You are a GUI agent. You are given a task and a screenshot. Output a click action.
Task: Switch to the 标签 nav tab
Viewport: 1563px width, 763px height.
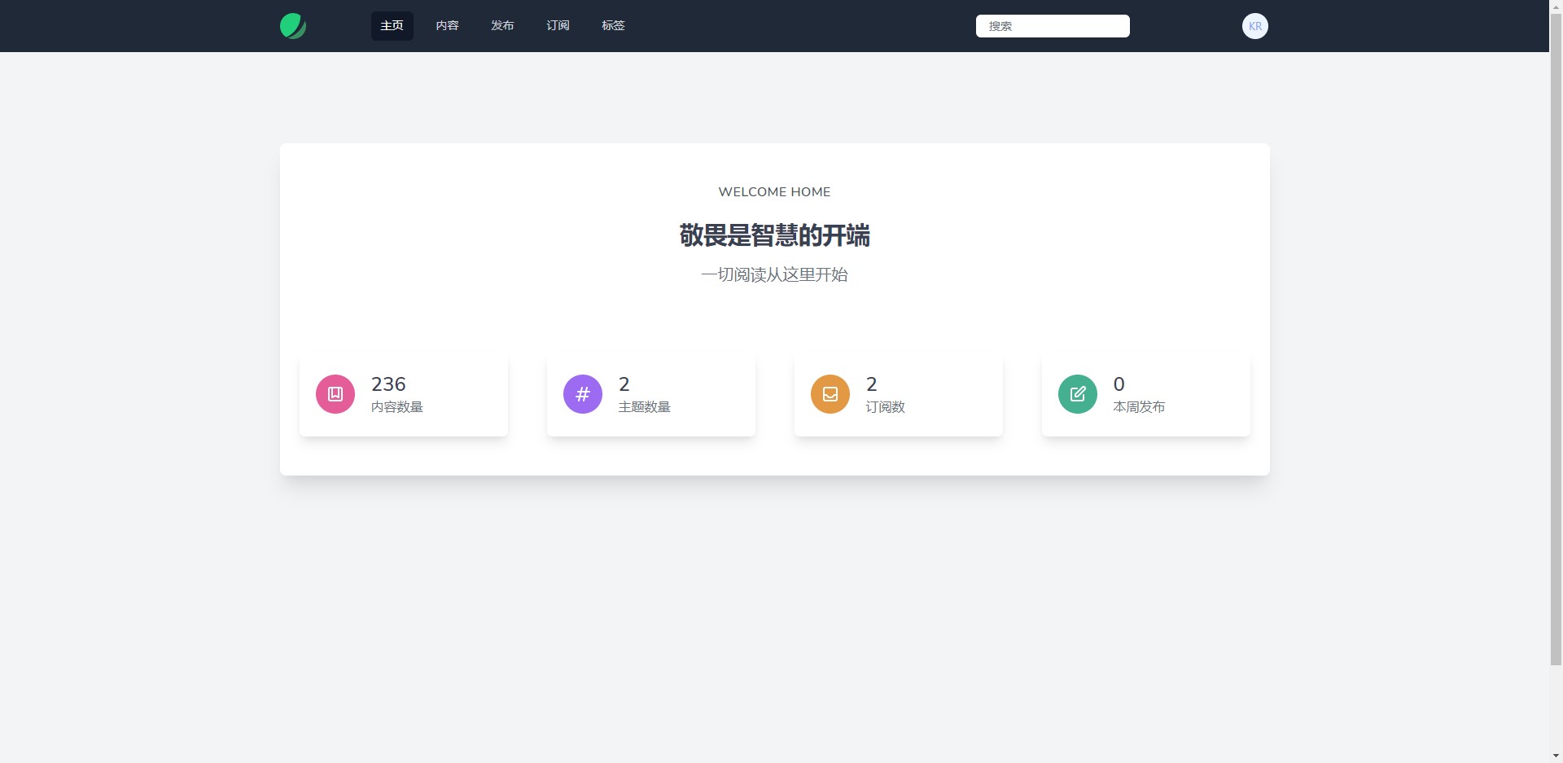[614, 26]
